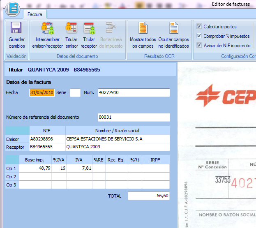Click the Mostrar todos los campos icon
The height and width of the screenshot is (228, 256).
click(143, 28)
